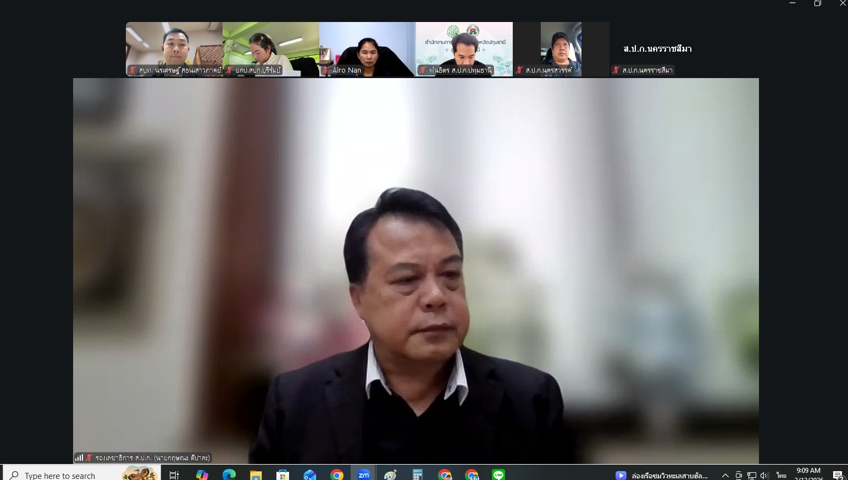
Task: Launch Paint from the taskbar
Action: 390,474
